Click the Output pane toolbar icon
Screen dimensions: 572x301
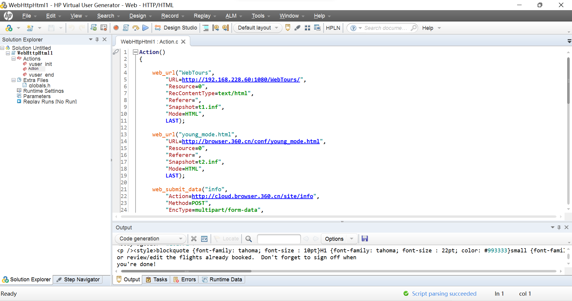(288, 28)
